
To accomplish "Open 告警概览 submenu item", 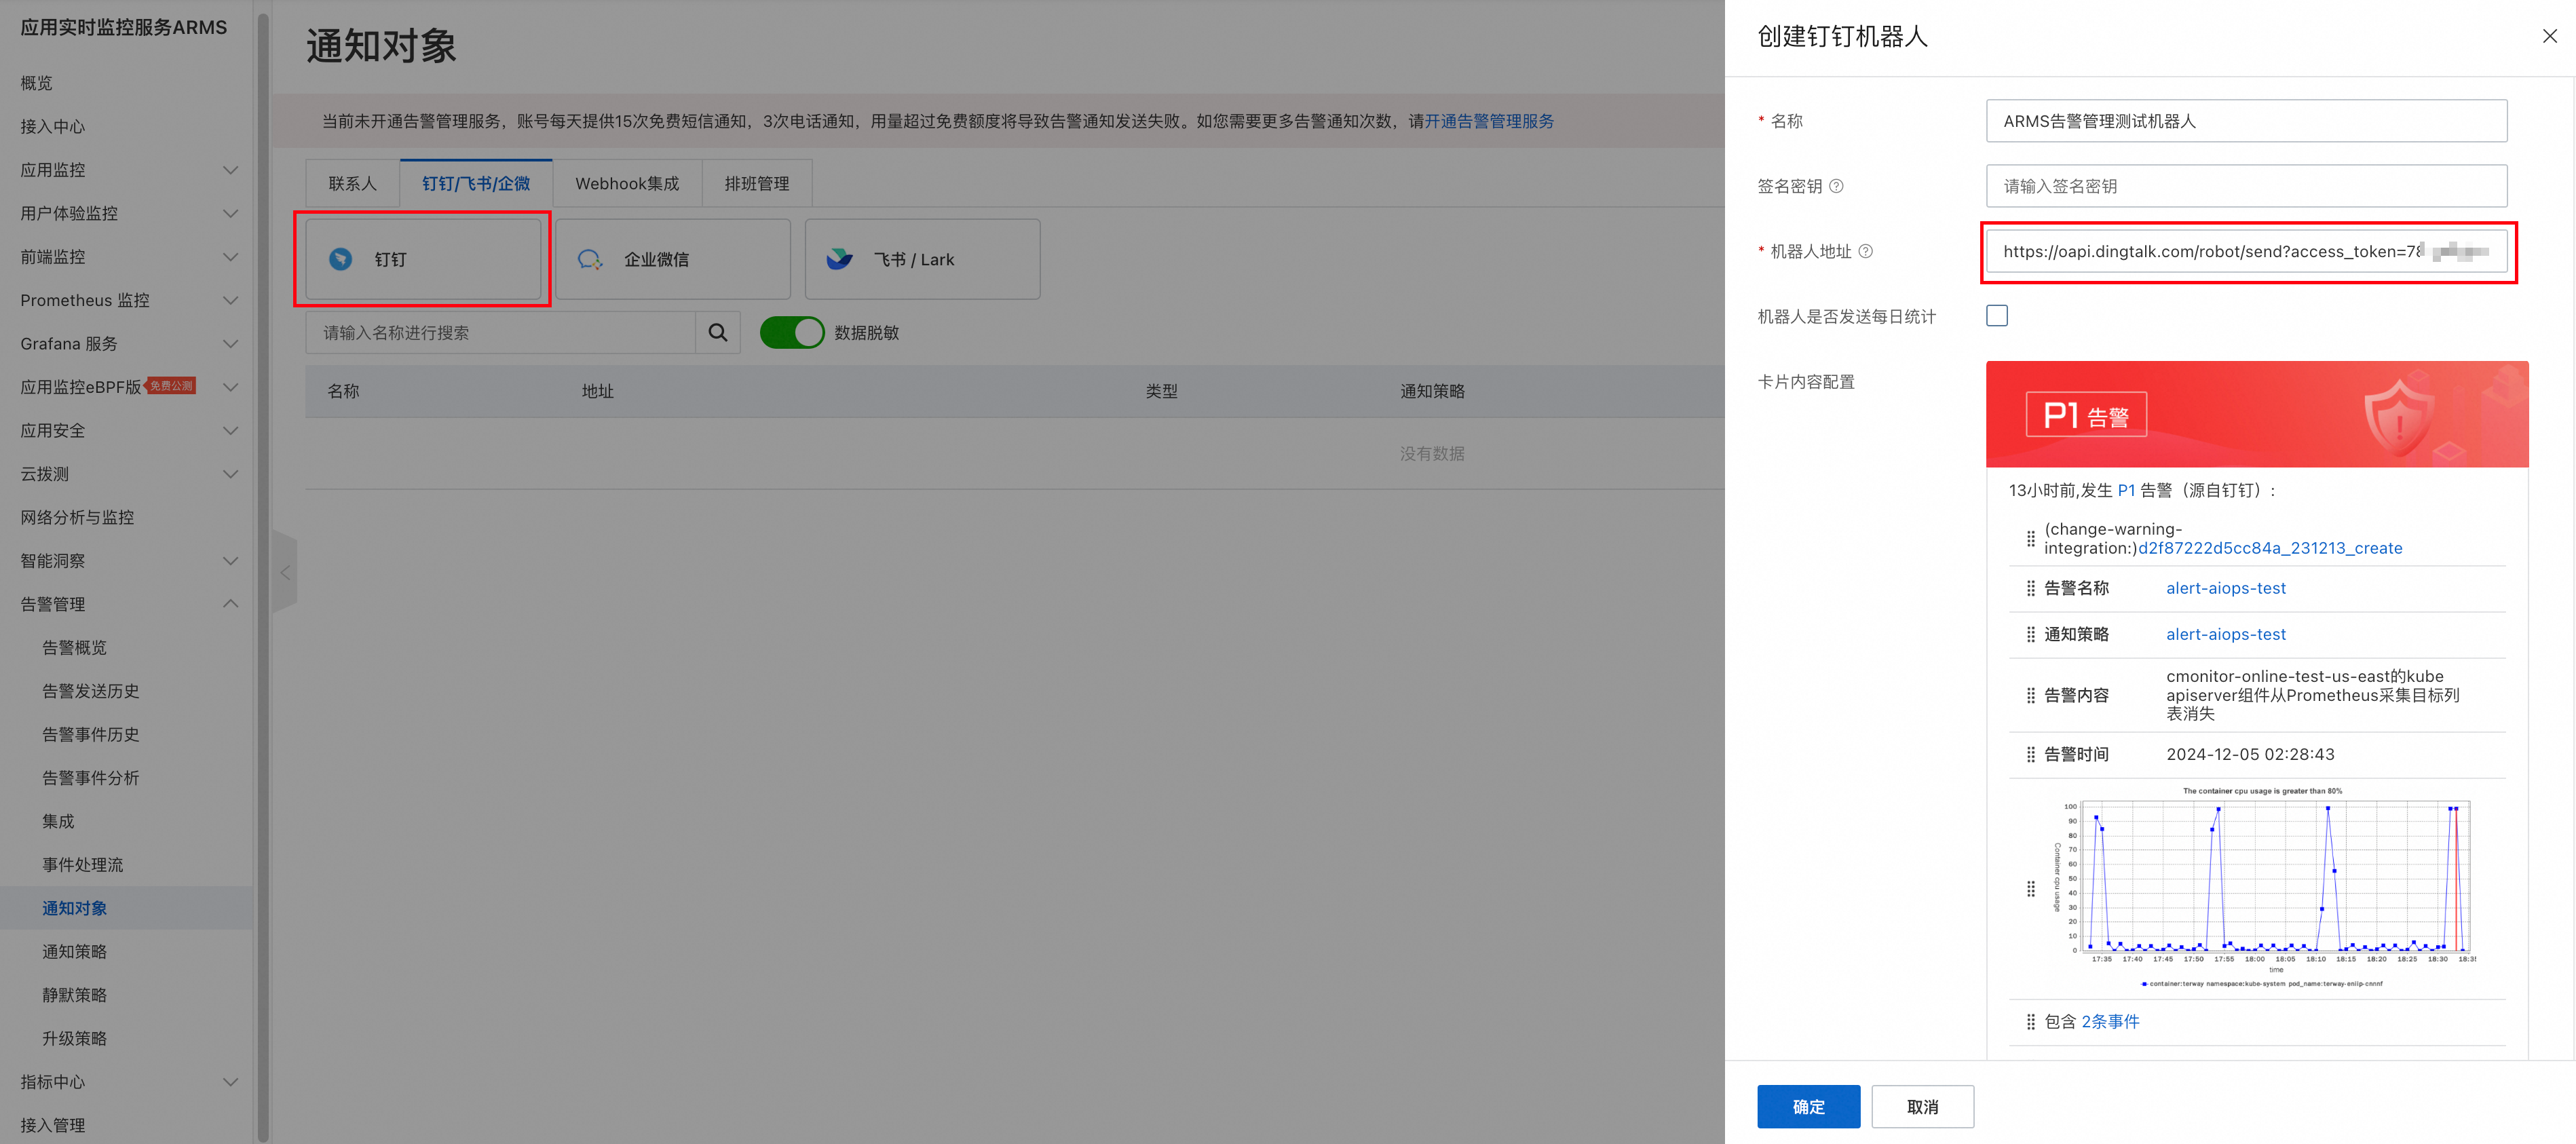I will point(74,647).
